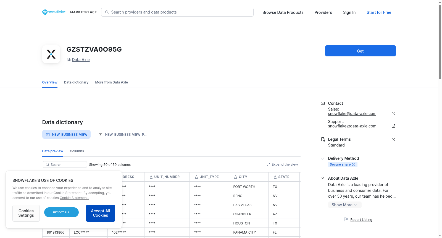
Task: Open the Data Axle provider link
Action: click(81, 60)
